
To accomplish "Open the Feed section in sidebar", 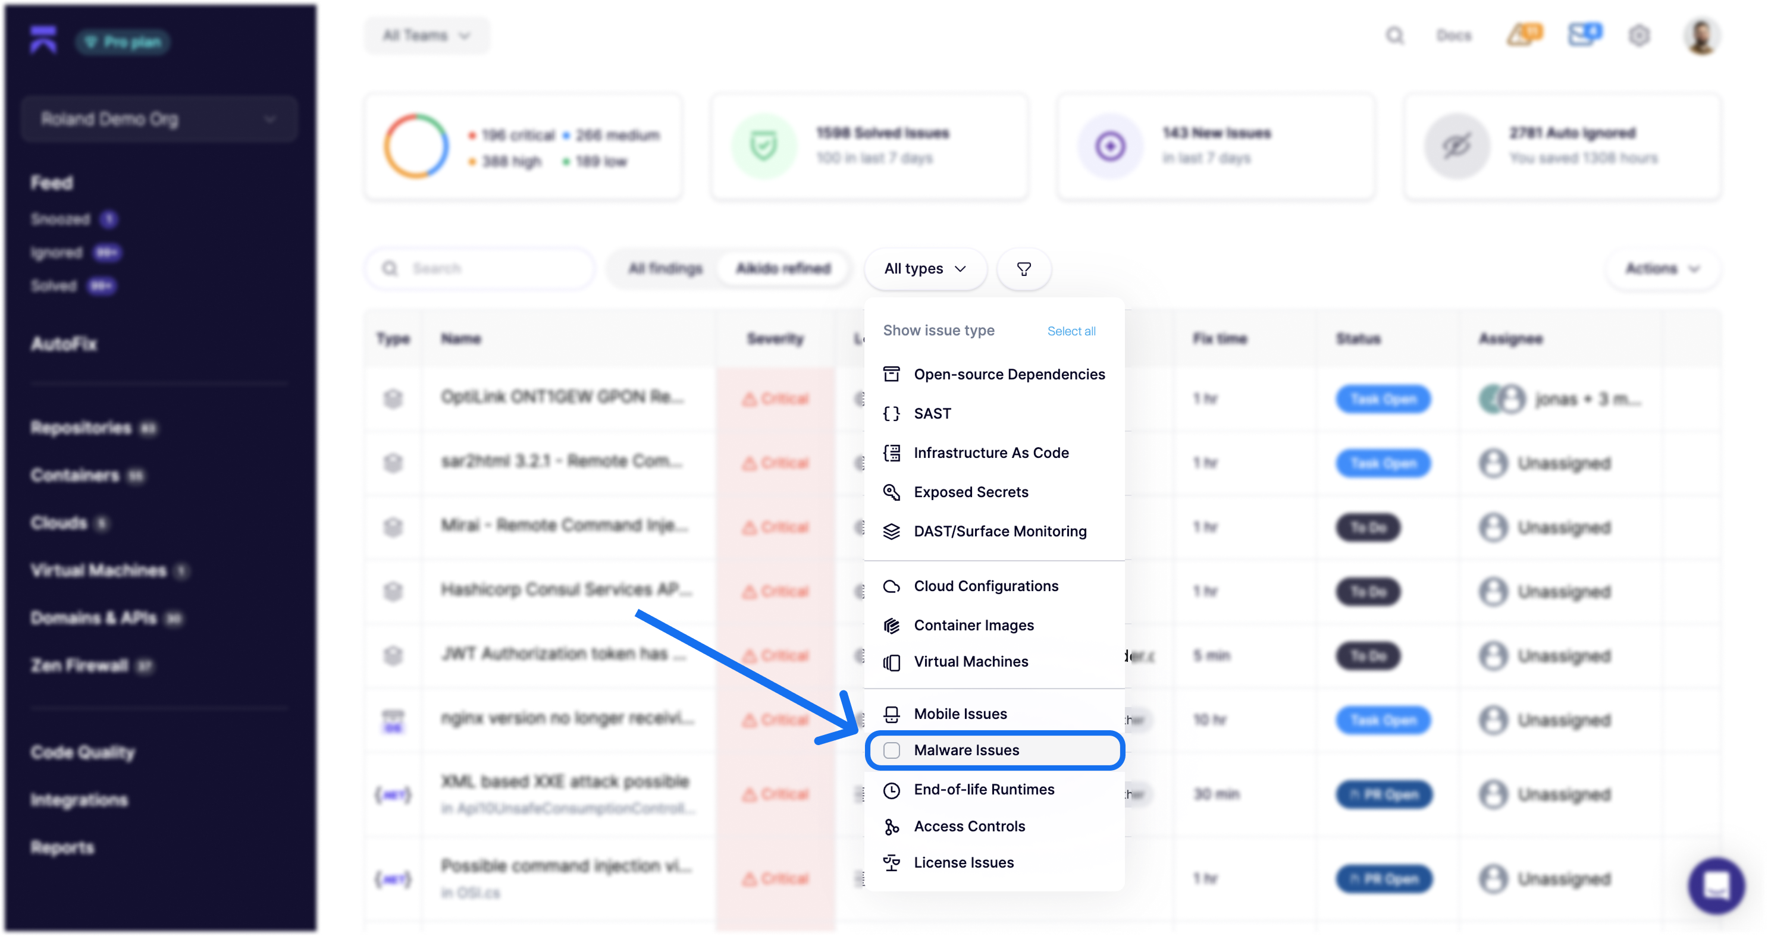I will click(52, 183).
